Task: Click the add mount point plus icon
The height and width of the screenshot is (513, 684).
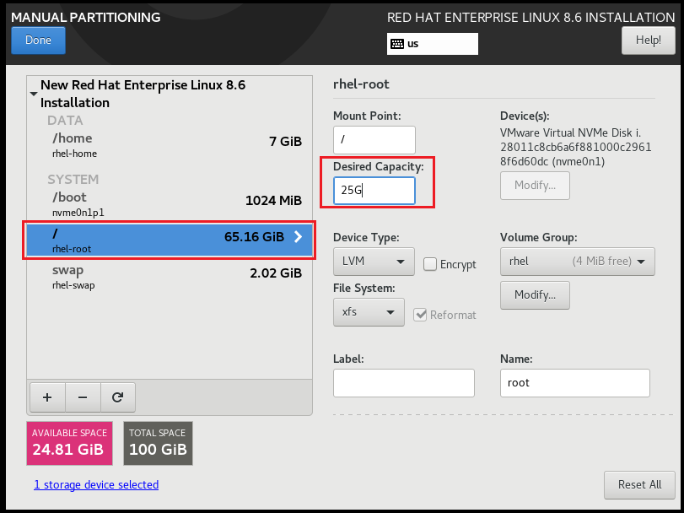Action: pos(47,397)
